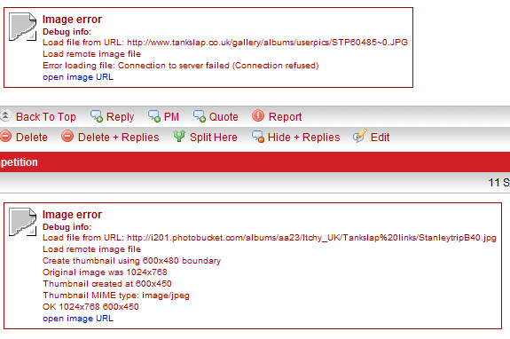This screenshot has width=510, height=339.
Task: Open Reply link for this post
Action: click(120, 117)
